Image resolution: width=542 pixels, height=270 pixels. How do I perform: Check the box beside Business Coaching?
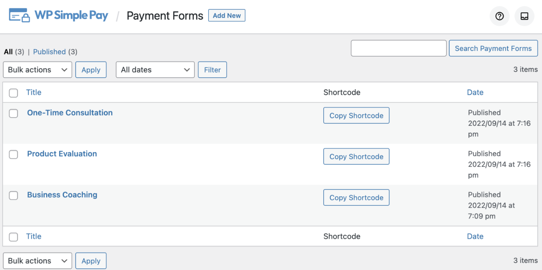tap(13, 196)
